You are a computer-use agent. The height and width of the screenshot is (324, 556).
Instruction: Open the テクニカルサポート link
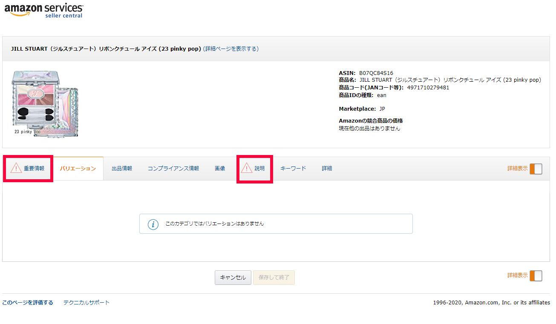(x=86, y=303)
